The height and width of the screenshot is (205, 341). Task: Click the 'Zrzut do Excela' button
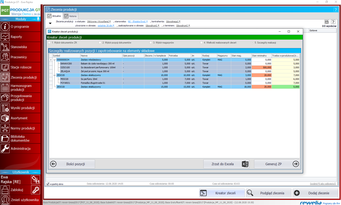coord(226,164)
